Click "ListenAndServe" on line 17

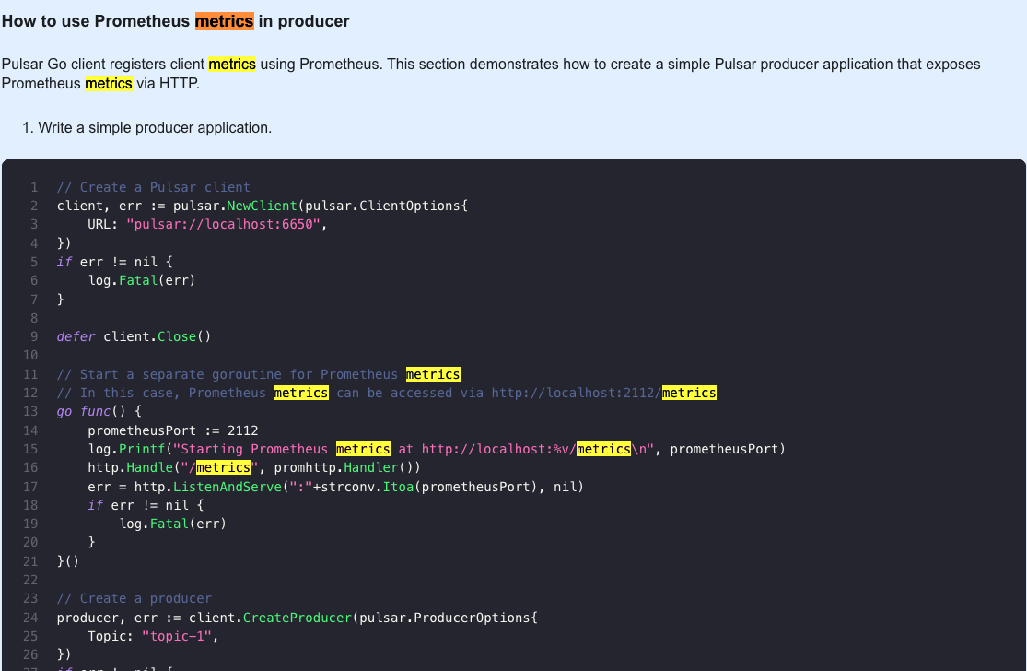click(227, 487)
